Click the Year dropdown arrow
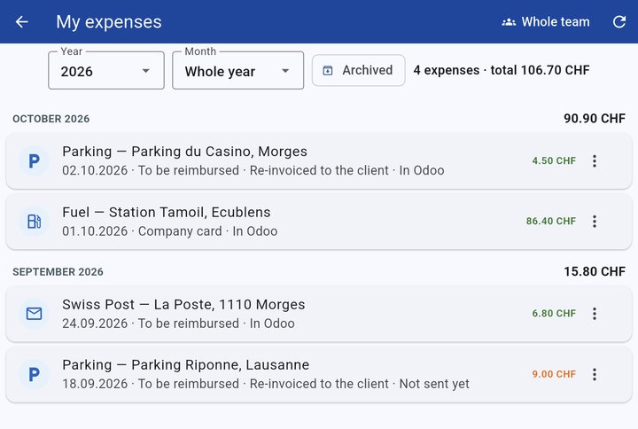 (145, 71)
